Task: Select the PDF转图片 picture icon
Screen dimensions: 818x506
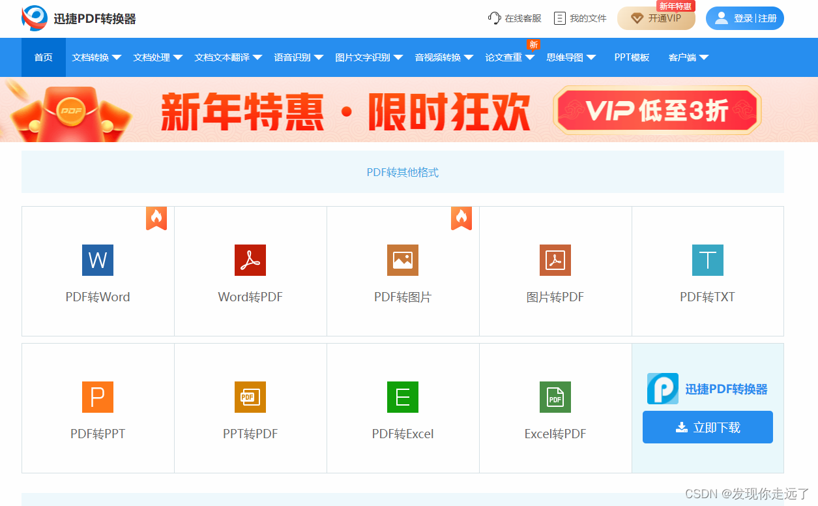Action: 403,260
